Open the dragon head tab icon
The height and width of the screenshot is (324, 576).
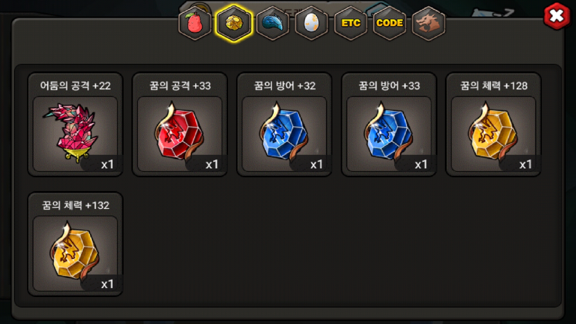click(428, 23)
